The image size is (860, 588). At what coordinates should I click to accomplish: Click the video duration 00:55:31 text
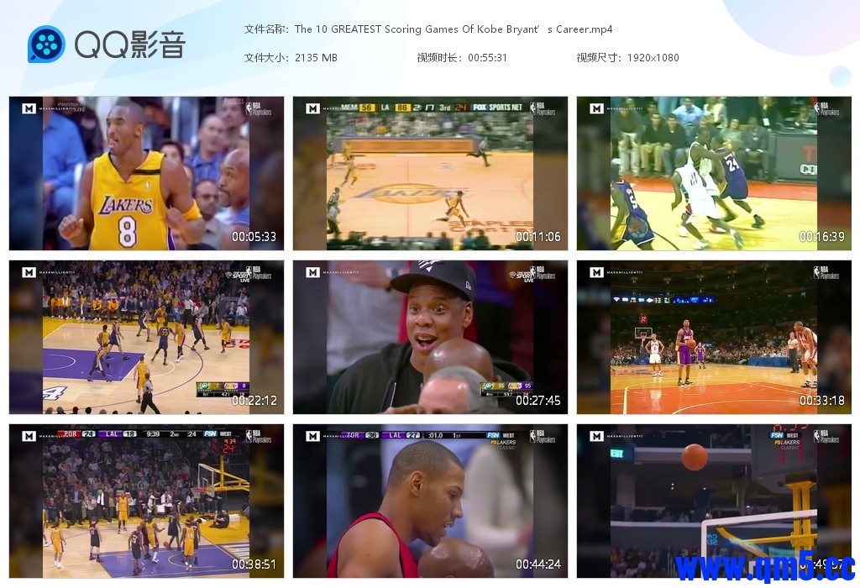487,58
